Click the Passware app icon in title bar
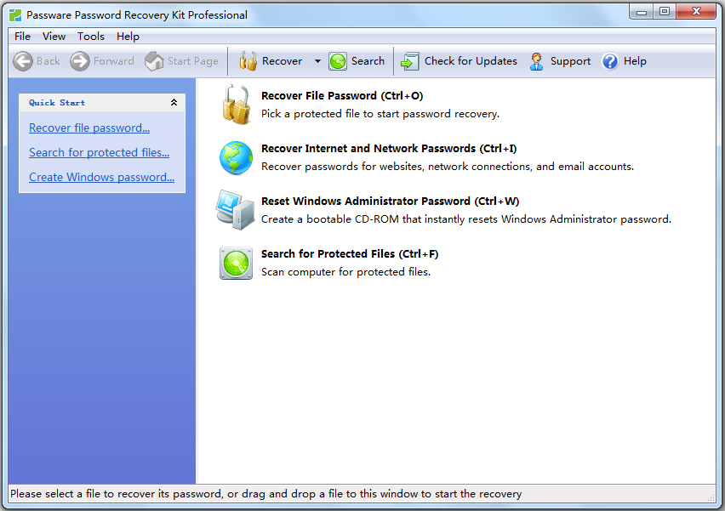The image size is (725, 511). [15, 14]
